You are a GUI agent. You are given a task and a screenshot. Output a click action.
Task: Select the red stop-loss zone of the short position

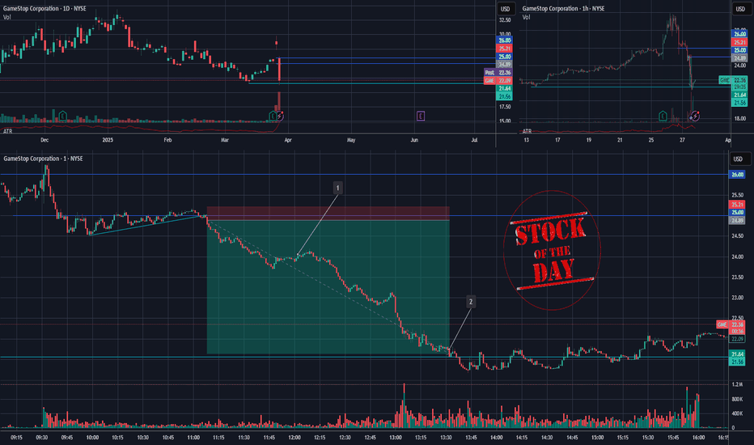click(328, 214)
